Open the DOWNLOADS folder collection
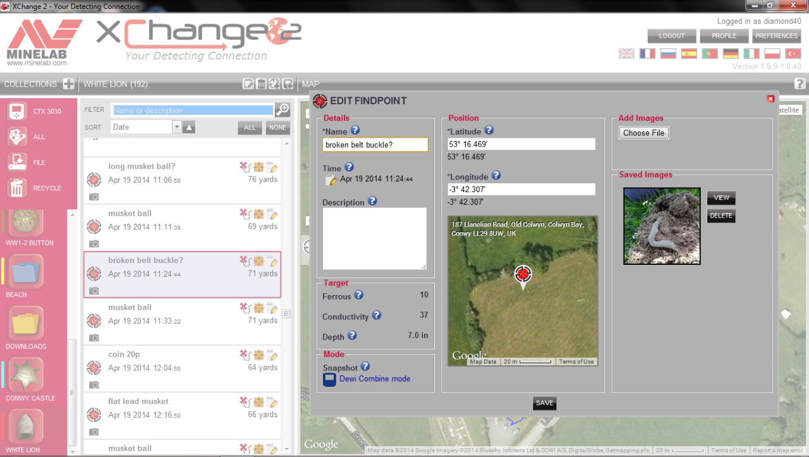809x457 pixels. [27, 324]
